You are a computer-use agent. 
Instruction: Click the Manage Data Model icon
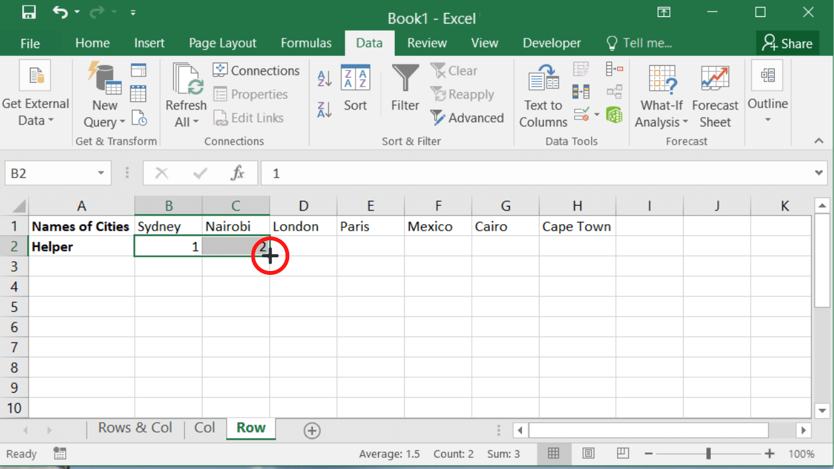click(x=614, y=115)
